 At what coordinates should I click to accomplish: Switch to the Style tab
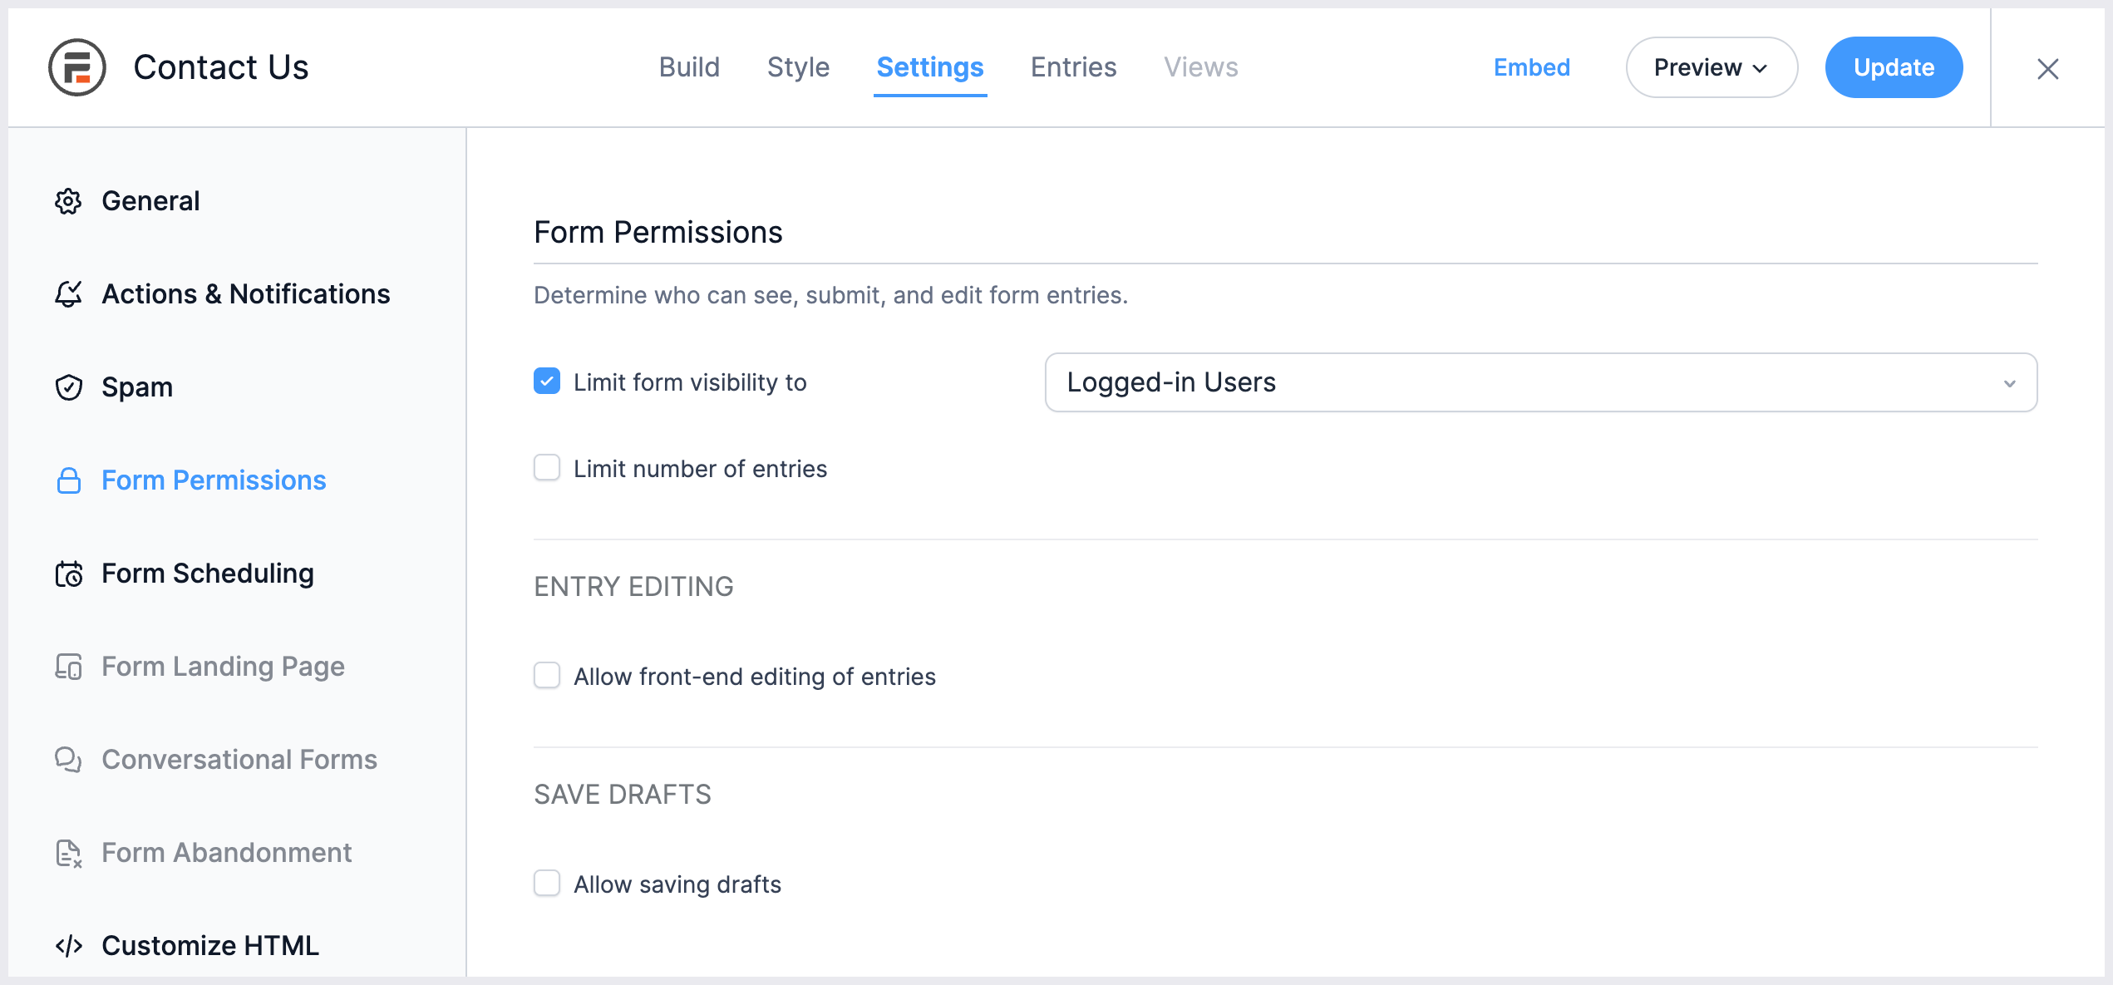pyautogui.click(x=798, y=67)
